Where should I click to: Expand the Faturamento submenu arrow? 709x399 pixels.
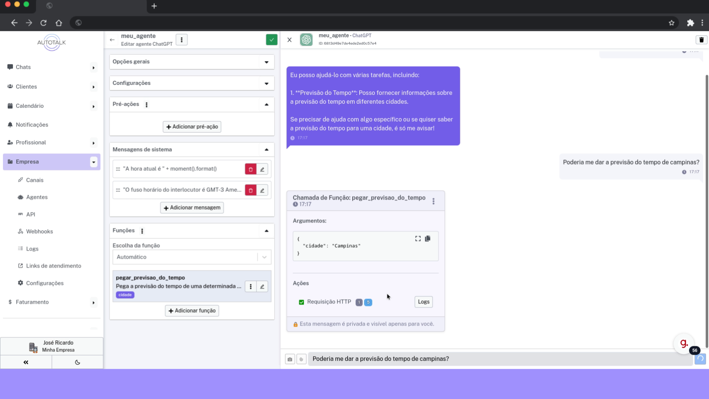(94, 303)
